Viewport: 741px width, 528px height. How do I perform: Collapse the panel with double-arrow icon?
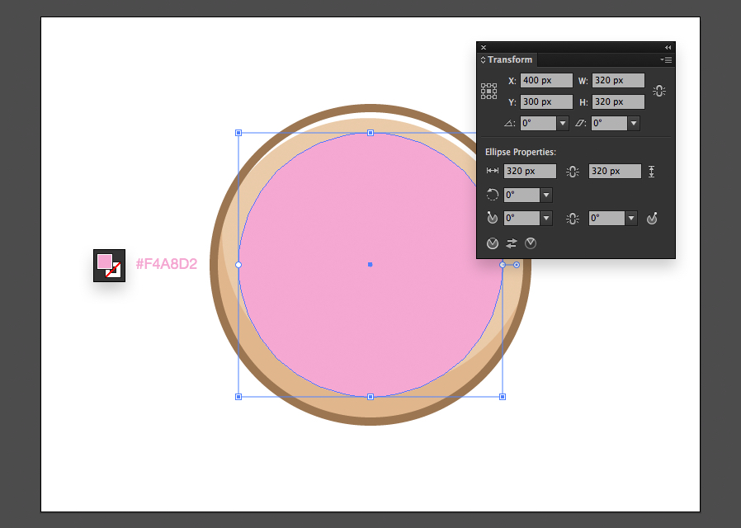point(668,47)
